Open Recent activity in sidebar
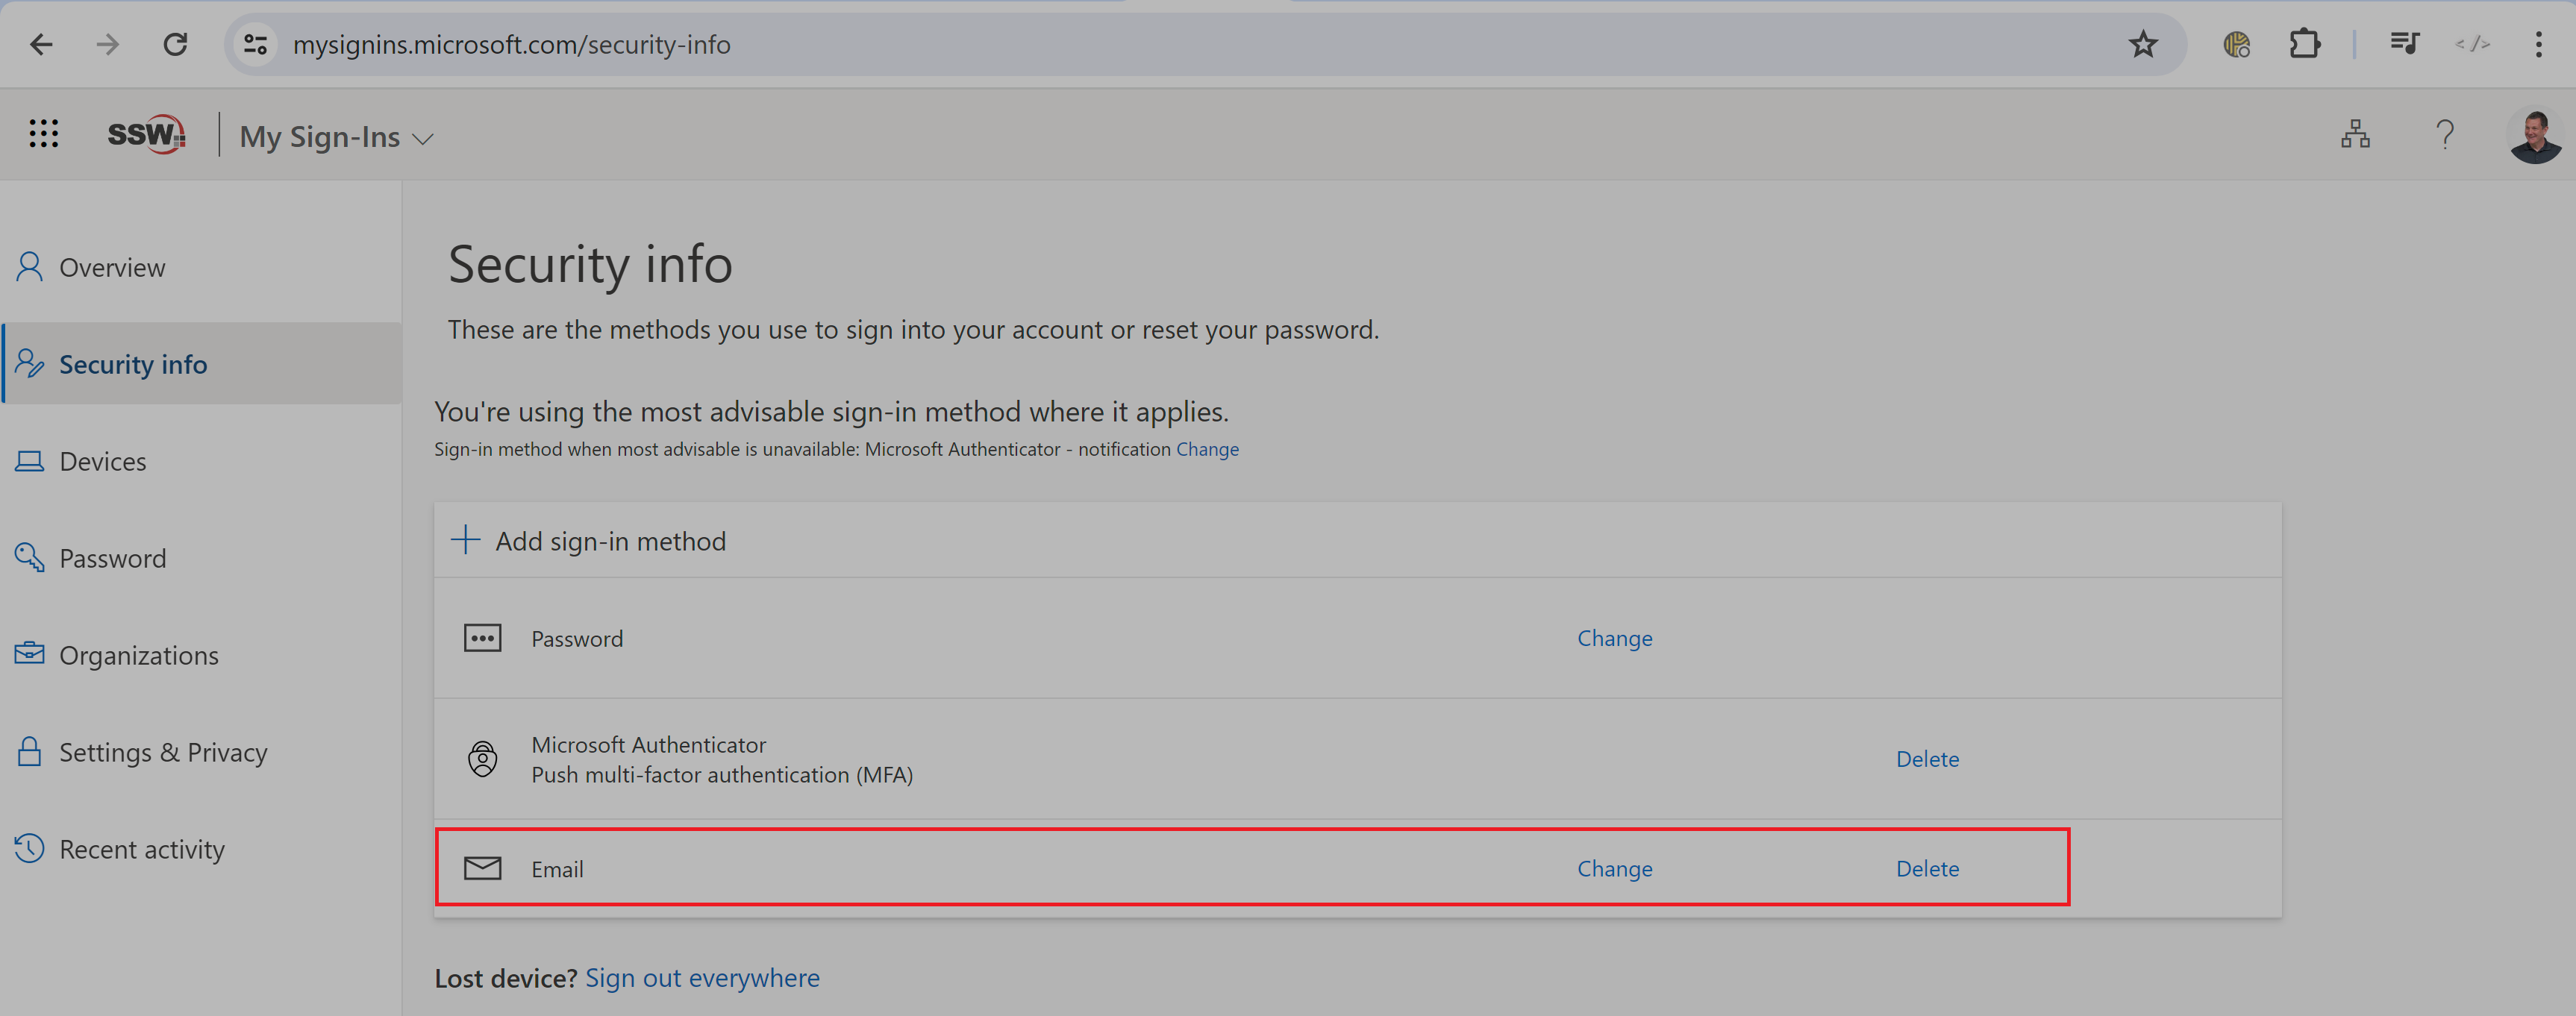 141,849
